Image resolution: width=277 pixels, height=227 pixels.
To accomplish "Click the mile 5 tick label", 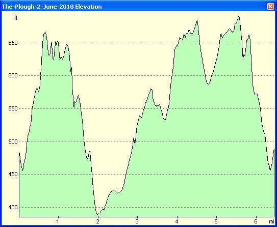I will pyautogui.click(x=216, y=221).
